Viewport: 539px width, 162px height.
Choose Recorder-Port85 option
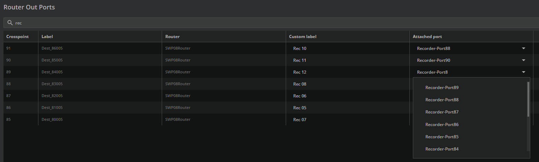(442, 137)
